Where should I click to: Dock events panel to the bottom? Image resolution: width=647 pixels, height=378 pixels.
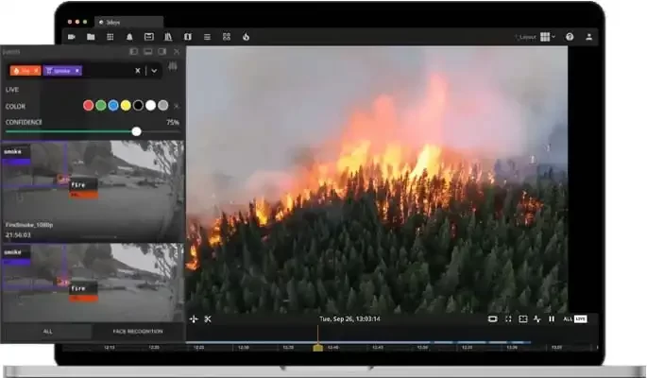(x=148, y=52)
